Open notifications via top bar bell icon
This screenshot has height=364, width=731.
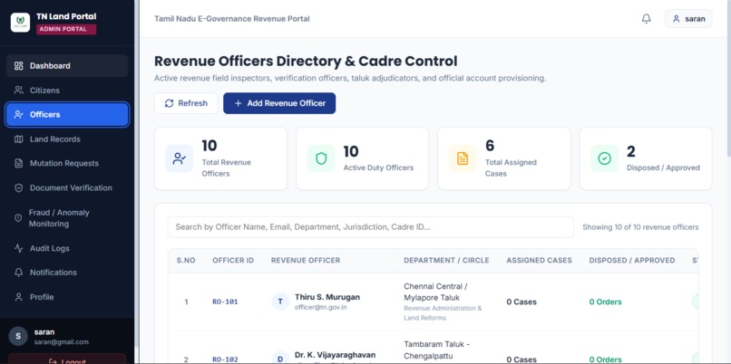click(646, 19)
